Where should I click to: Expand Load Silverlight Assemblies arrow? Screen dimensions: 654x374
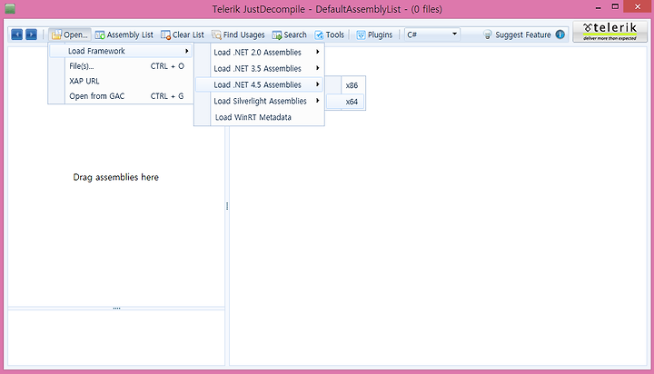click(x=317, y=101)
